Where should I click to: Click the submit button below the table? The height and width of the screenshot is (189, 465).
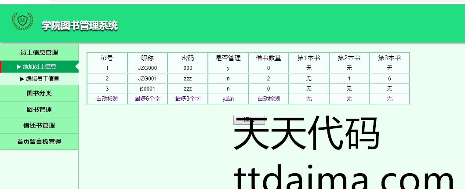point(249,120)
